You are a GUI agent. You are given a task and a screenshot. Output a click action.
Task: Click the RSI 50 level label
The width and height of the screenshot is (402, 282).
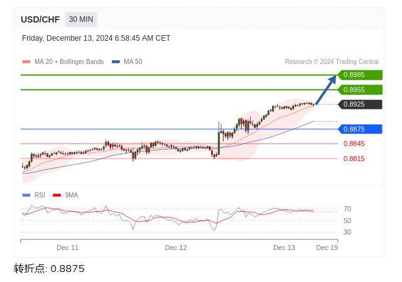click(x=347, y=221)
